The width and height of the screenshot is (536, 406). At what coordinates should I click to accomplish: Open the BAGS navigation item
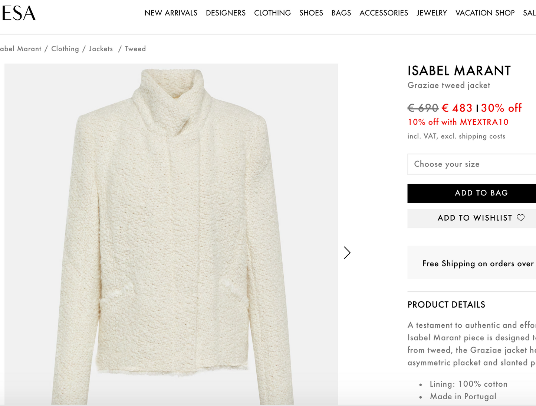tap(341, 13)
